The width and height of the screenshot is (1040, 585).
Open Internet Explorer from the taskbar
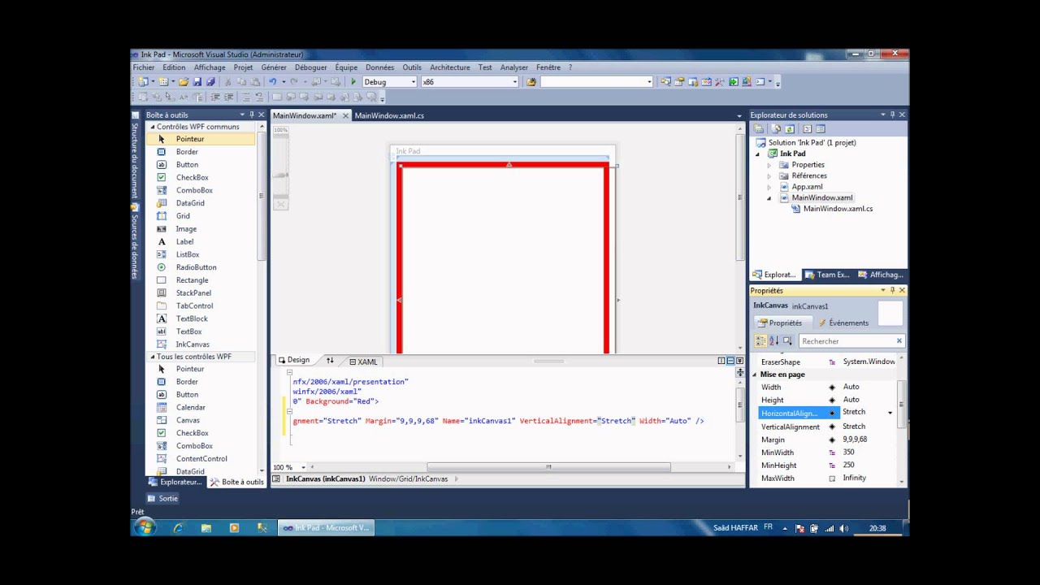pyautogui.click(x=178, y=528)
